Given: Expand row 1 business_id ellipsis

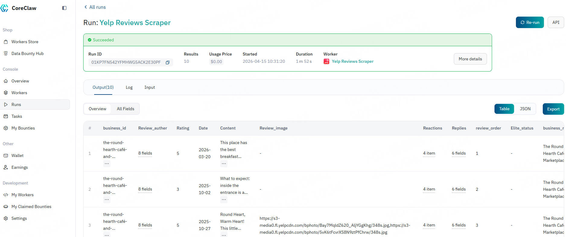Looking at the screenshot, I should (x=107, y=164).
